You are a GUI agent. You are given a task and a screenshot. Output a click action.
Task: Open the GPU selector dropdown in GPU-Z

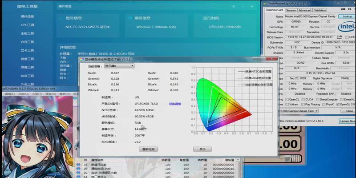coord(298,111)
